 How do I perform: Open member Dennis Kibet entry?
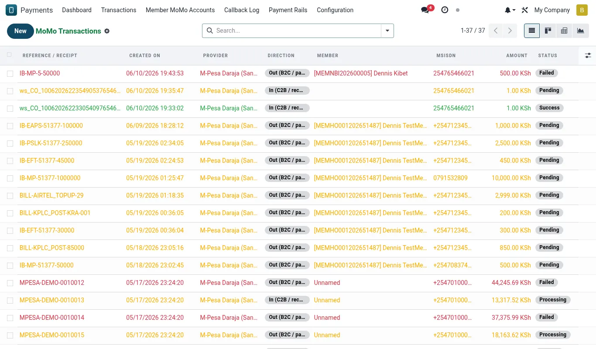(361, 73)
